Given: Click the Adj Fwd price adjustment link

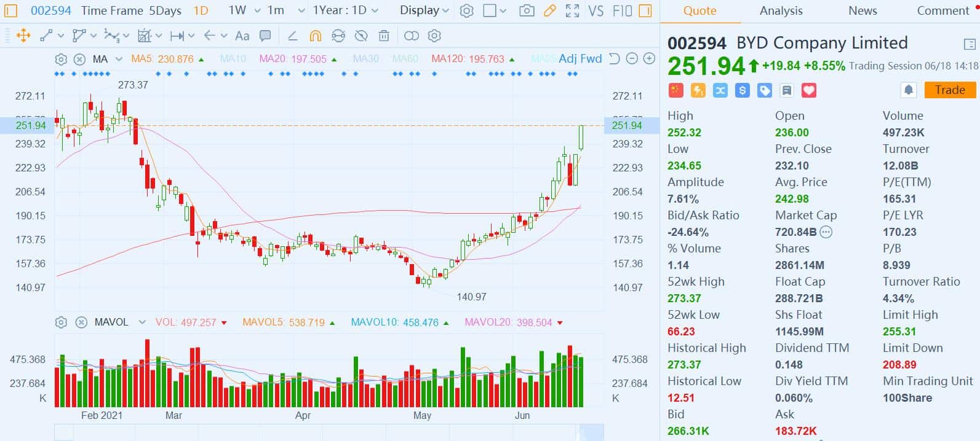Looking at the screenshot, I should point(580,58).
